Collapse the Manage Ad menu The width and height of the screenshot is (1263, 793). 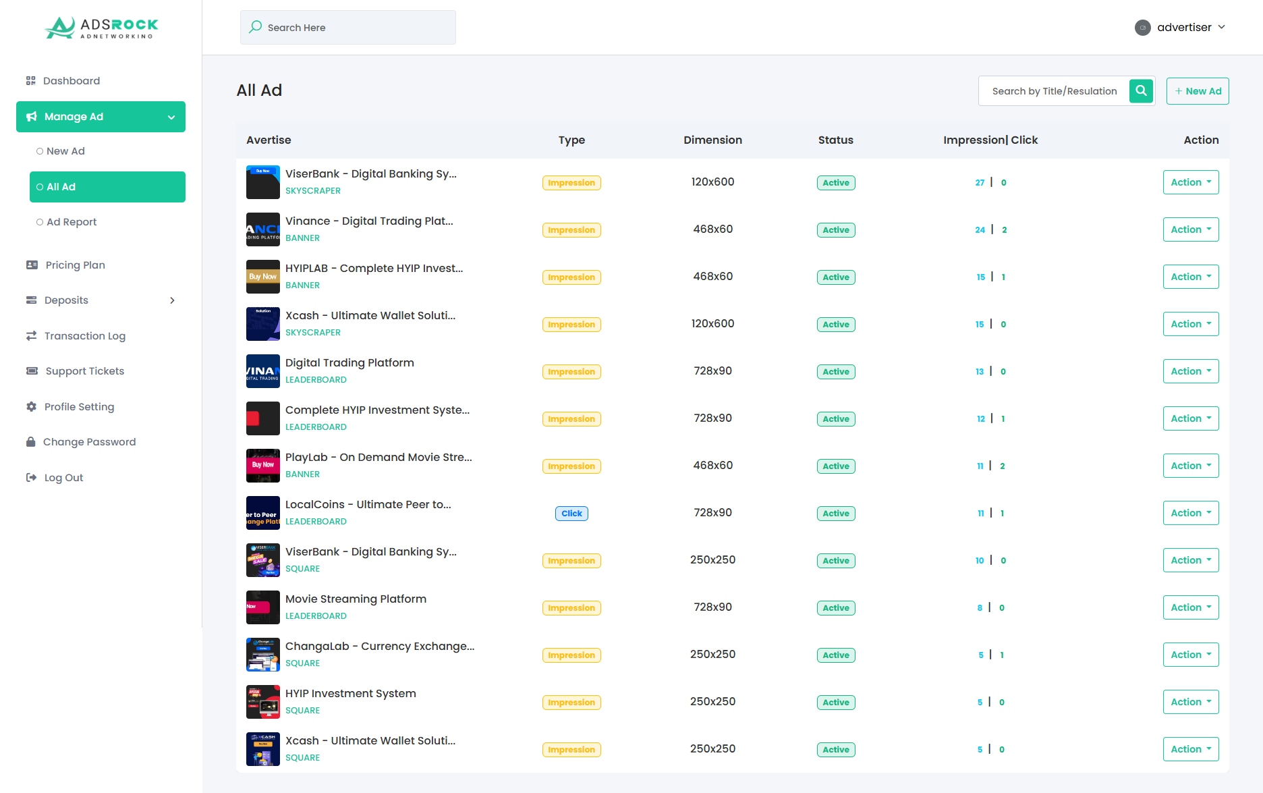tap(171, 117)
